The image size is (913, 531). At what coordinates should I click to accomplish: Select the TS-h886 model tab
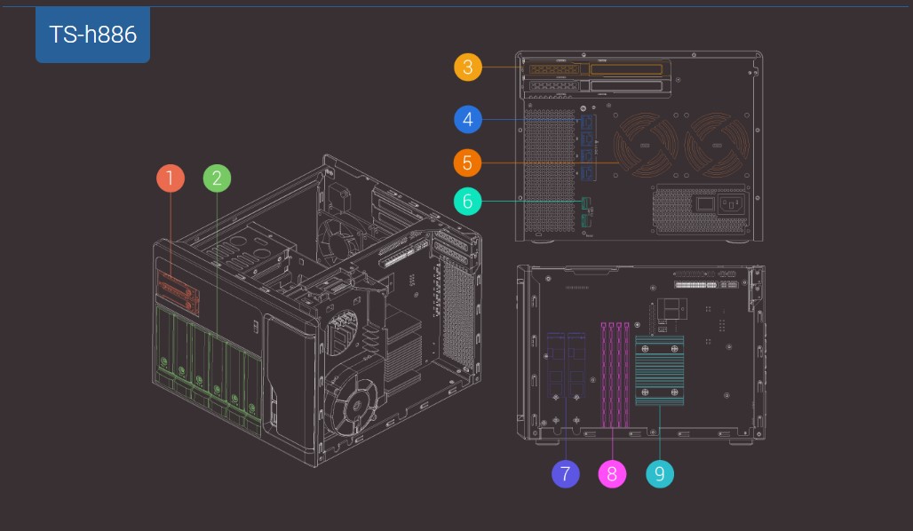point(92,35)
